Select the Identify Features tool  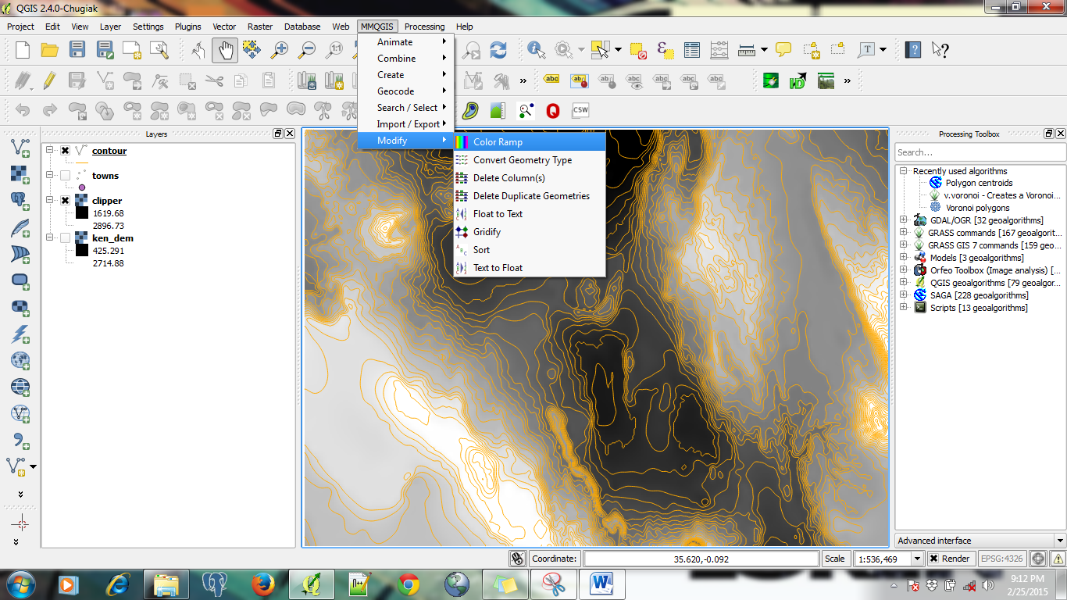tap(534, 47)
